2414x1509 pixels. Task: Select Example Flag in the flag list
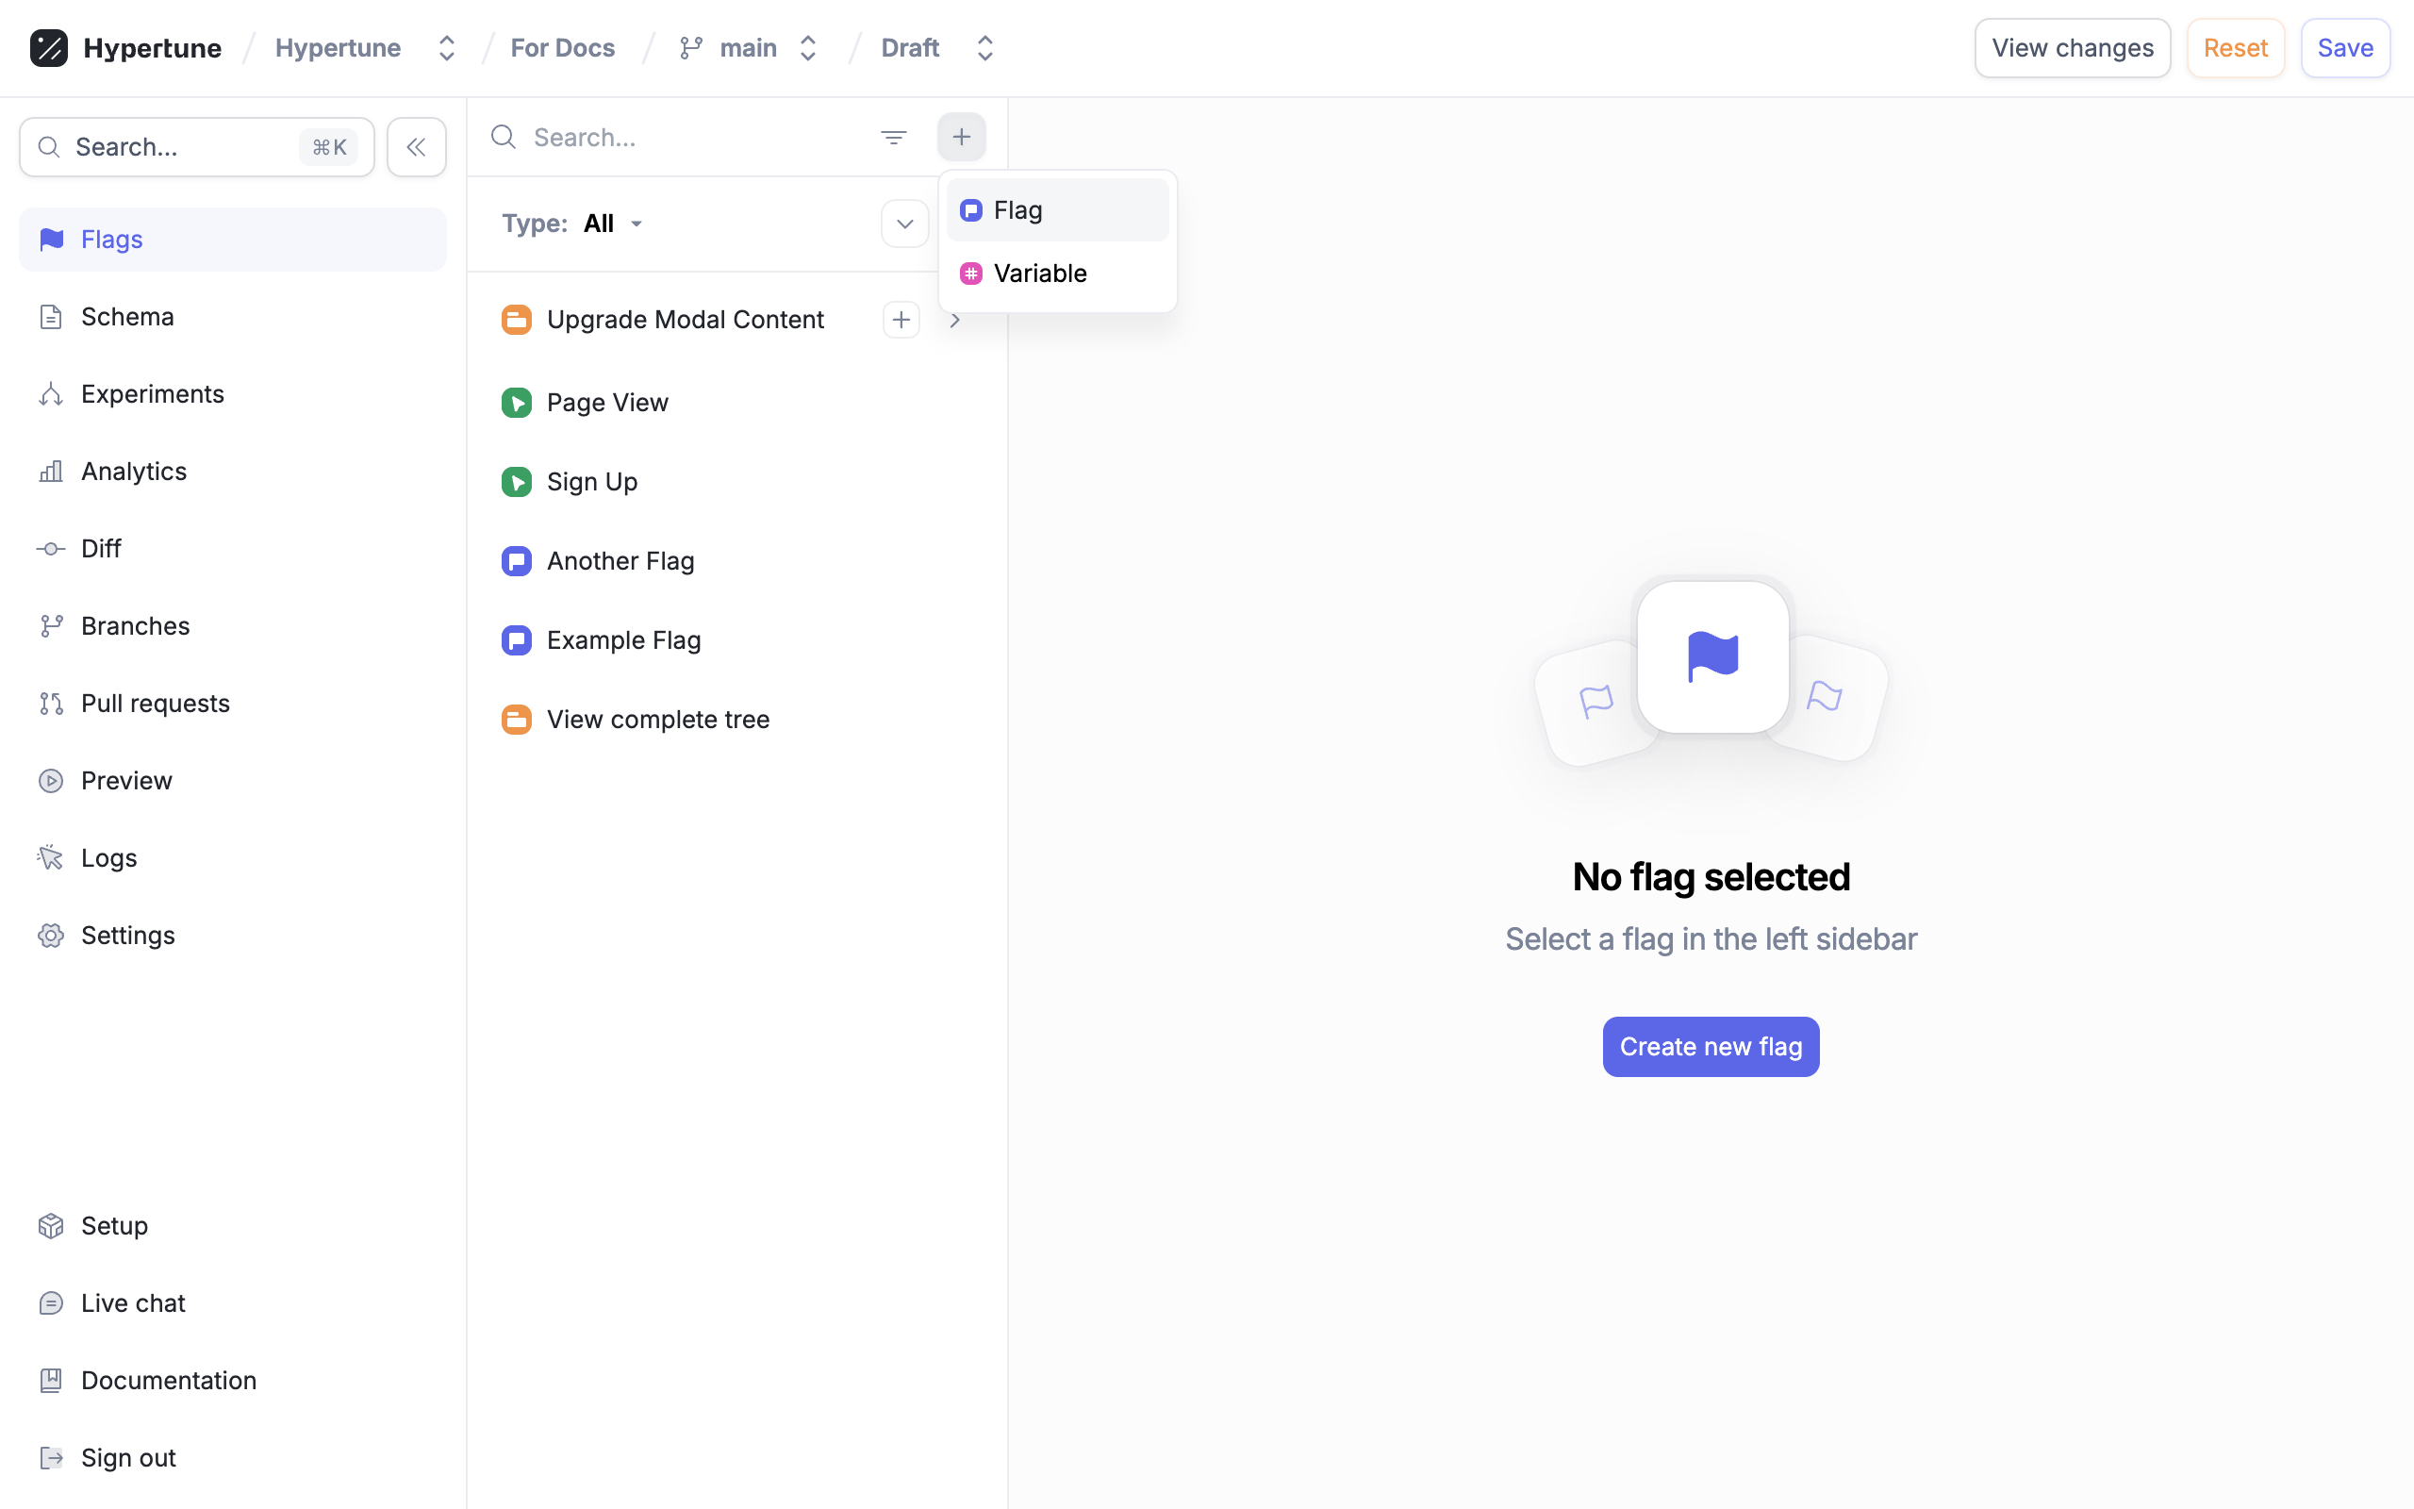[x=623, y=639]
